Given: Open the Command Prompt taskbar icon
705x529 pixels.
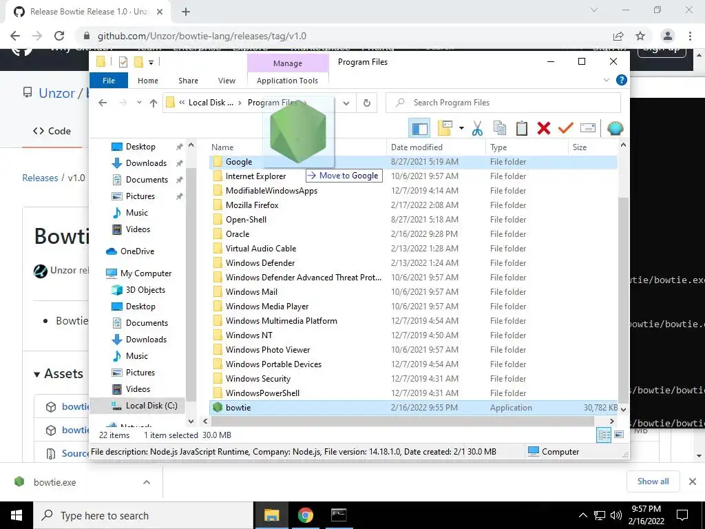Looking at the screenshot, I should [x=339, y=515].
